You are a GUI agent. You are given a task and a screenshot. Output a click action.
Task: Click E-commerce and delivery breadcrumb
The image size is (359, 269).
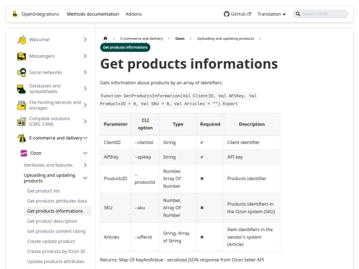click(142, 39)
